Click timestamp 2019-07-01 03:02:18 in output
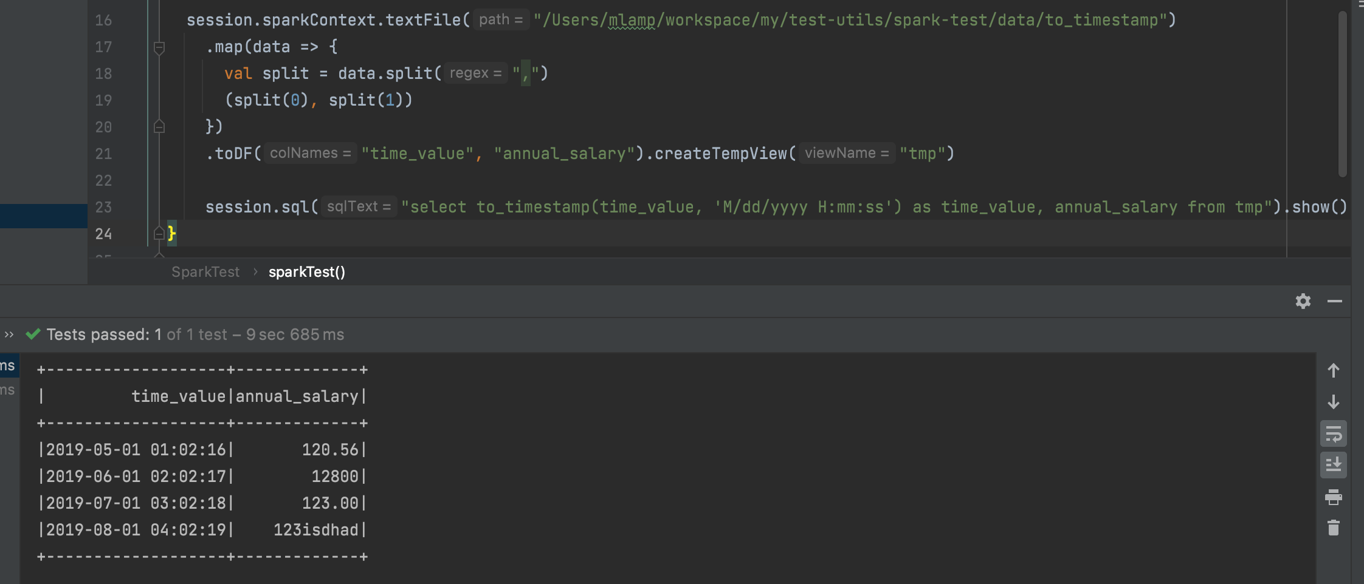 point(136,503)
